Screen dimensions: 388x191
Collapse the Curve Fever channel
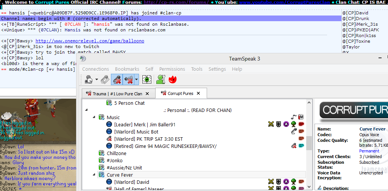(94, 175)
